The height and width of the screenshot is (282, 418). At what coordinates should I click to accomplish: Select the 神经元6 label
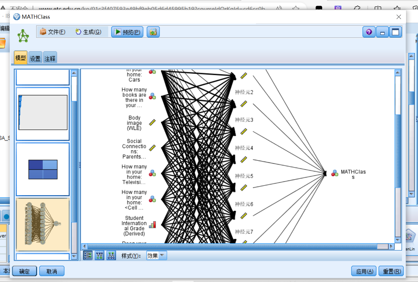pos(244,204)
